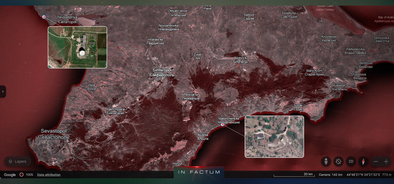Viewport: 394px width, 184px height.
Task: Click the 773 m elevation value
Action: tap(387, 175)
